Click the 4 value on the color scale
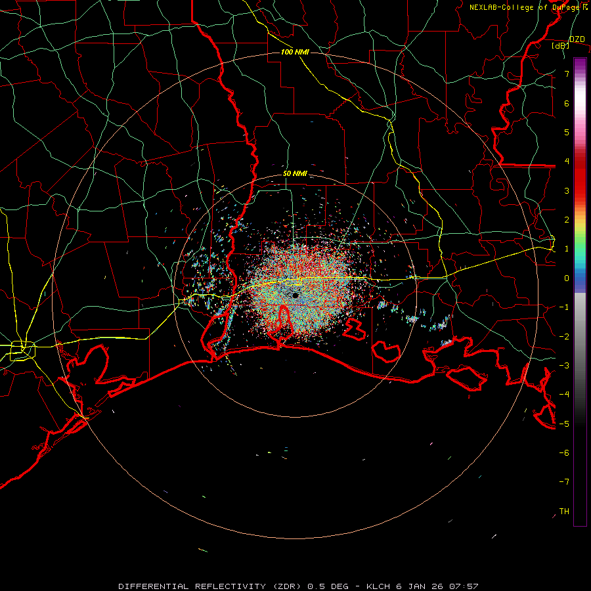The width and height of the screenshot is (591, 591). click(x=567, y=162)
